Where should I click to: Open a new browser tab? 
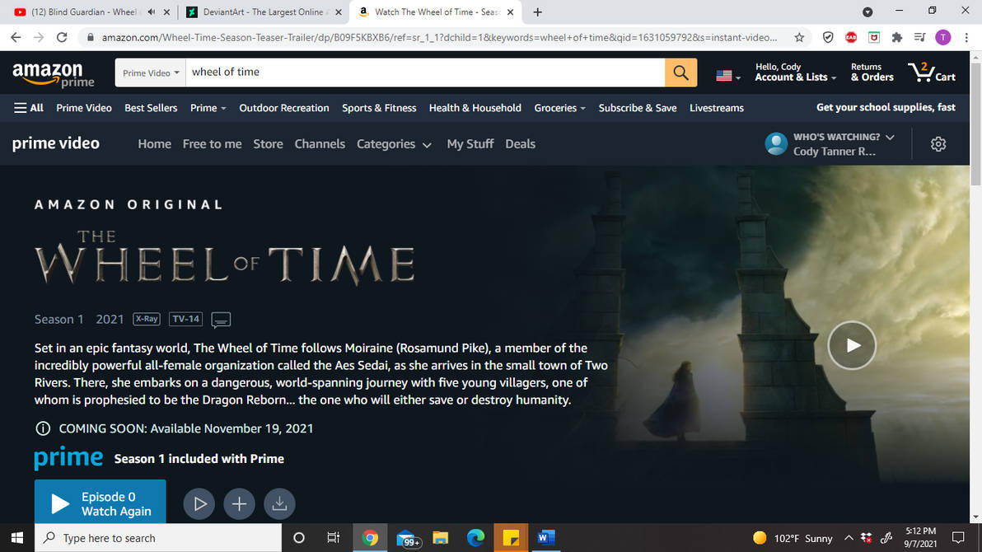(537, 12)
